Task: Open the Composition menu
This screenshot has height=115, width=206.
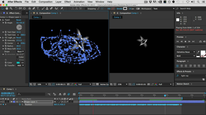Action: tap(45, 2)
